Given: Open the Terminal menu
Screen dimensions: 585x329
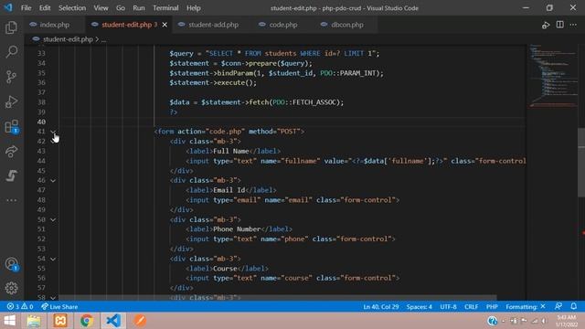Looking at the screenshot, I should click(165, 8).
